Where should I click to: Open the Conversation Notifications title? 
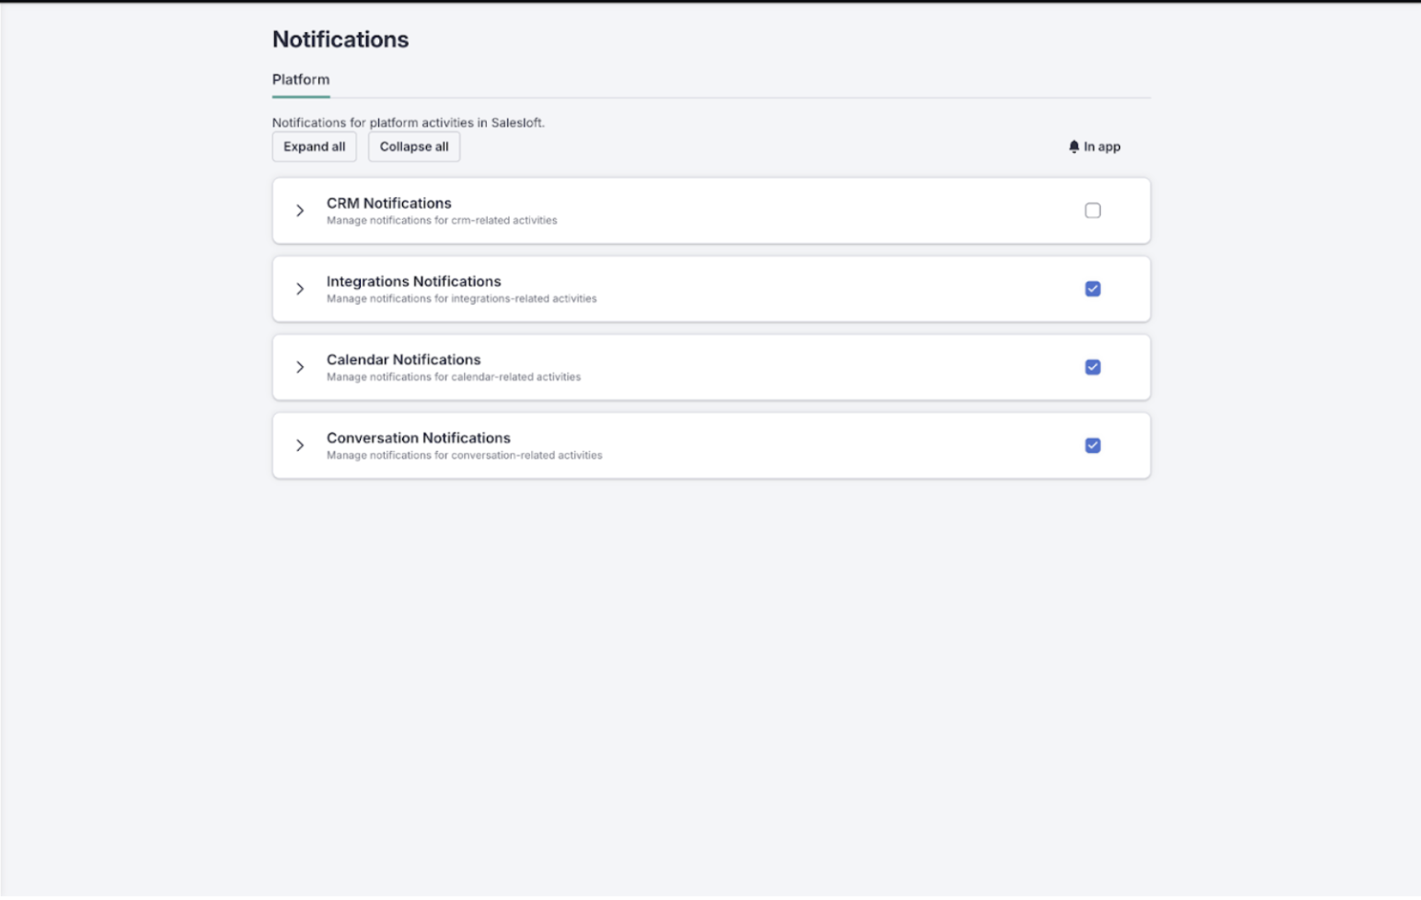pyautogui.click(x=419, y=438)
